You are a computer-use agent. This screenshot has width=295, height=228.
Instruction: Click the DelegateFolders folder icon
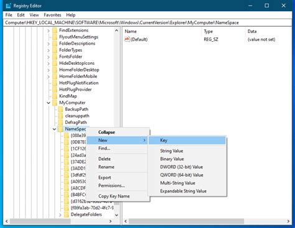point(67,215)
